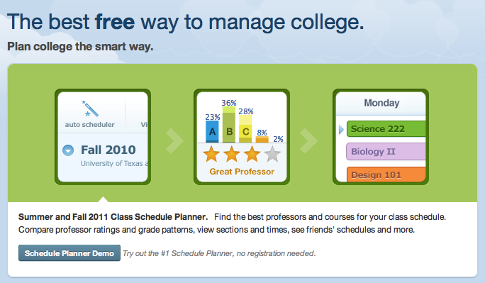The width and height of the screenshot is (485, 283).
Task: Click the orange 8% grade bar
Action: click(x=262, y=140)
